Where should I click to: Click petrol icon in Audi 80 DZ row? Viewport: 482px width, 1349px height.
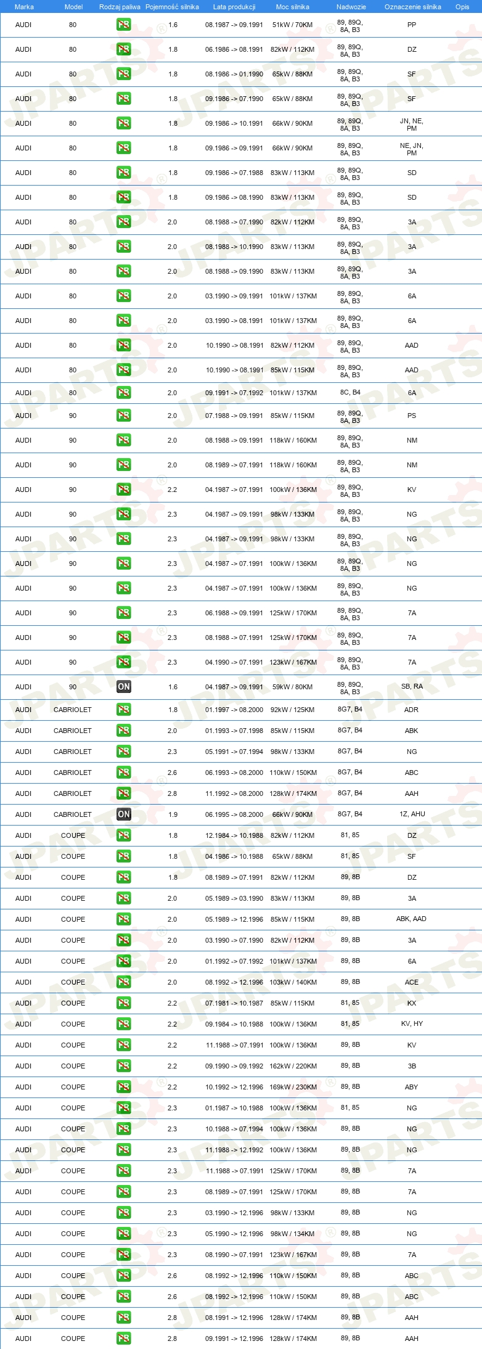(124, 49)
